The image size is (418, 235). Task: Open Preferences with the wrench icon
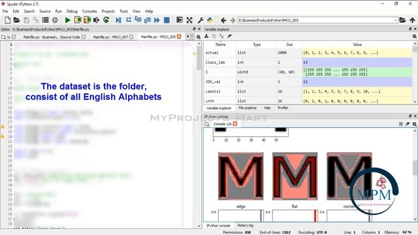(x=201, y=20)
